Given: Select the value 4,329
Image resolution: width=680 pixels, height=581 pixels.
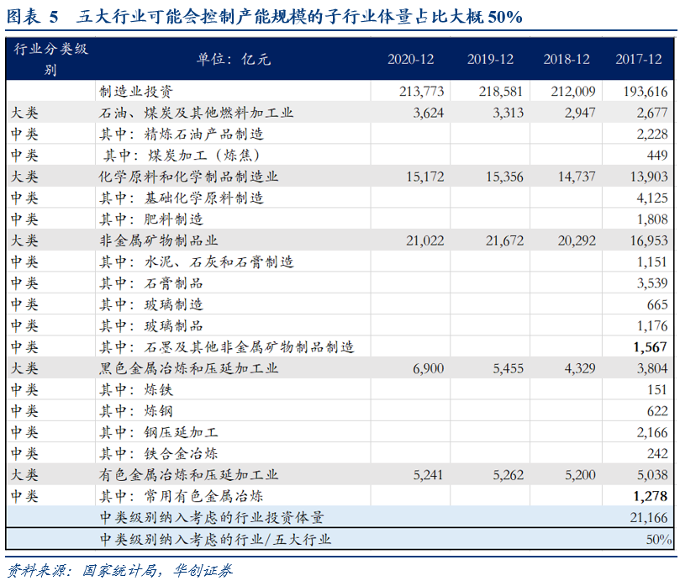Looking at the screenshot, I should (x=580, y=368).
